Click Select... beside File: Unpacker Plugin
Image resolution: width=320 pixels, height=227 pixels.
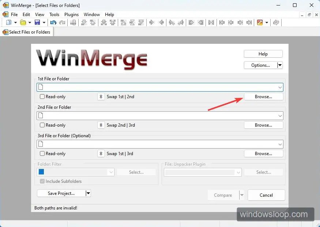click(264, 172)
